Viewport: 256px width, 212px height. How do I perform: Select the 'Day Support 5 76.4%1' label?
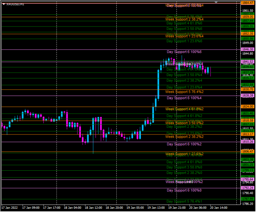click(184, 201)
